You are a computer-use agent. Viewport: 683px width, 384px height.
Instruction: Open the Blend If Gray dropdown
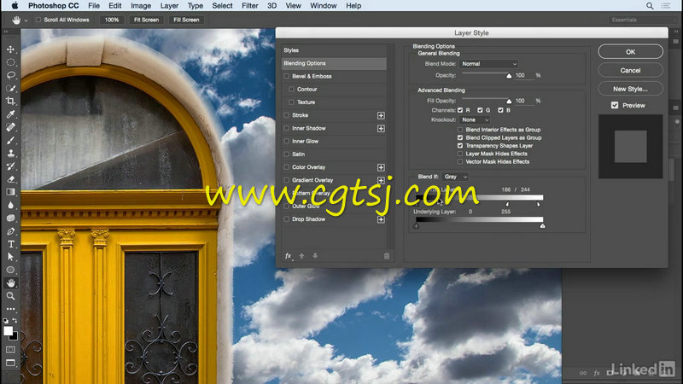click(455, 177)
